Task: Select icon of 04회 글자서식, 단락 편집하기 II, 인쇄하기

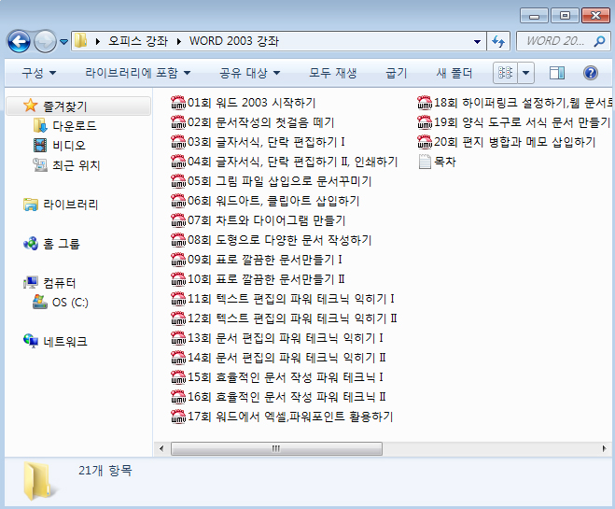Action: point(178,162)
